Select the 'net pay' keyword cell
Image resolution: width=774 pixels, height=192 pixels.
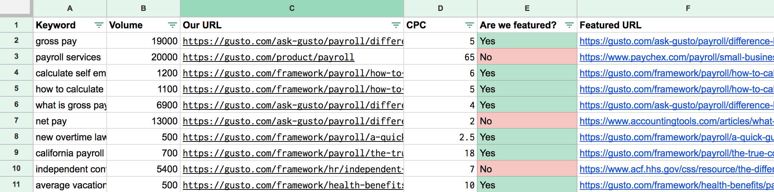coord(70,121)
